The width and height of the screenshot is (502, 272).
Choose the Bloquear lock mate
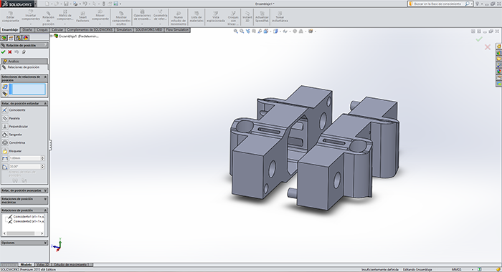click(15, 151)
